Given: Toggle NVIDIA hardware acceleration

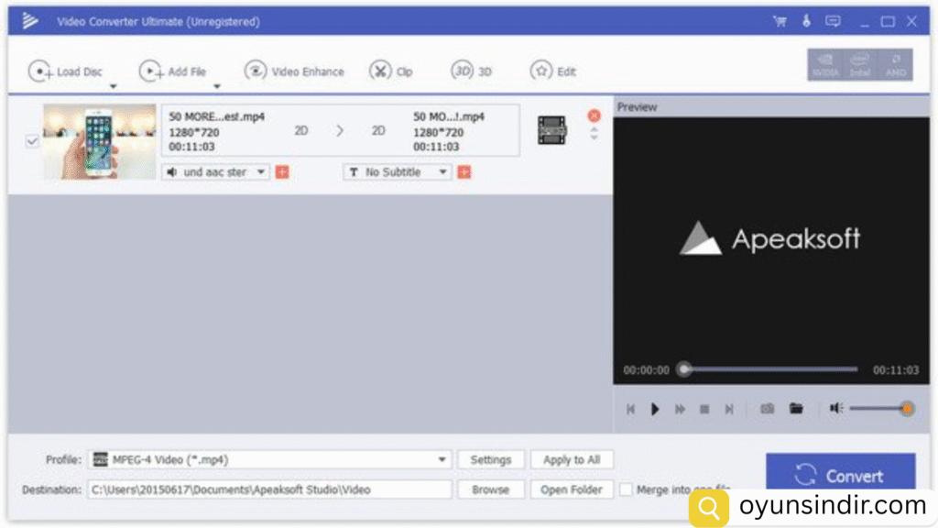Looking at the screenshot, I should coord(824,65).
